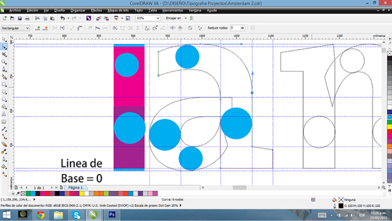Image resolution: width=392 pixels, height=221 pixels.
Task: Click the Delete nodes icon
Action: 46,28
